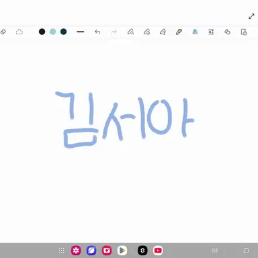The height and width of the screenshot is (258, 258).
Task: Select the eraser tool
Action: coord(3,32)
